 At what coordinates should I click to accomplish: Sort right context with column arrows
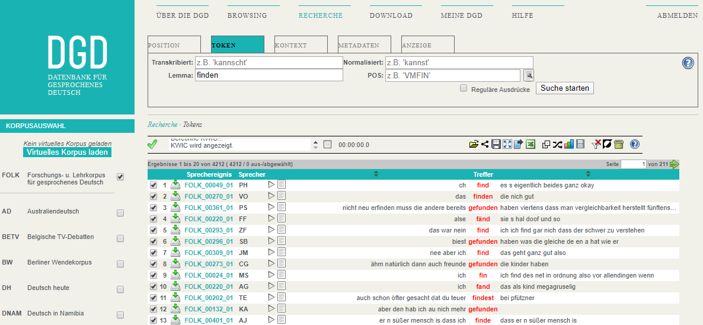pyautogui.click(x=588, y=174)
